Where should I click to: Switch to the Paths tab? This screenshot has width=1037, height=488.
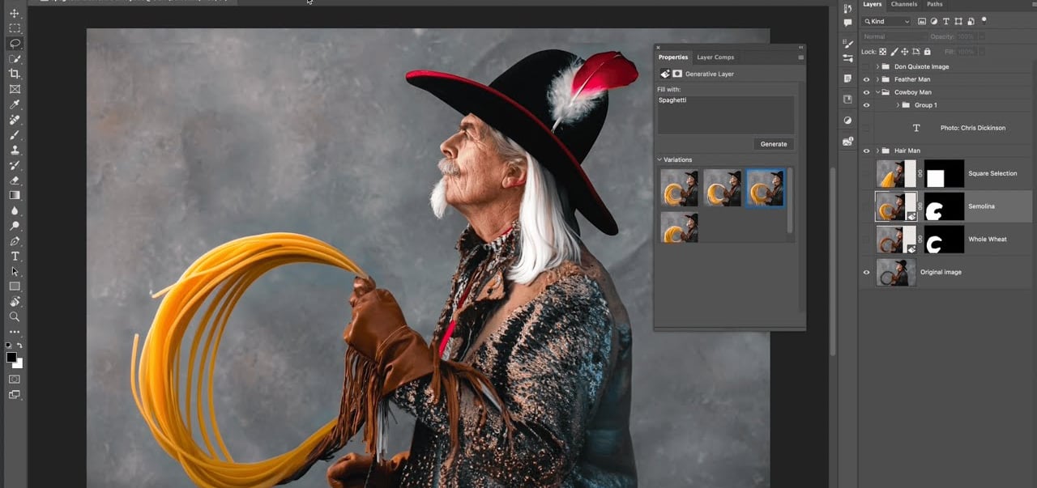(x=935, y=4)
